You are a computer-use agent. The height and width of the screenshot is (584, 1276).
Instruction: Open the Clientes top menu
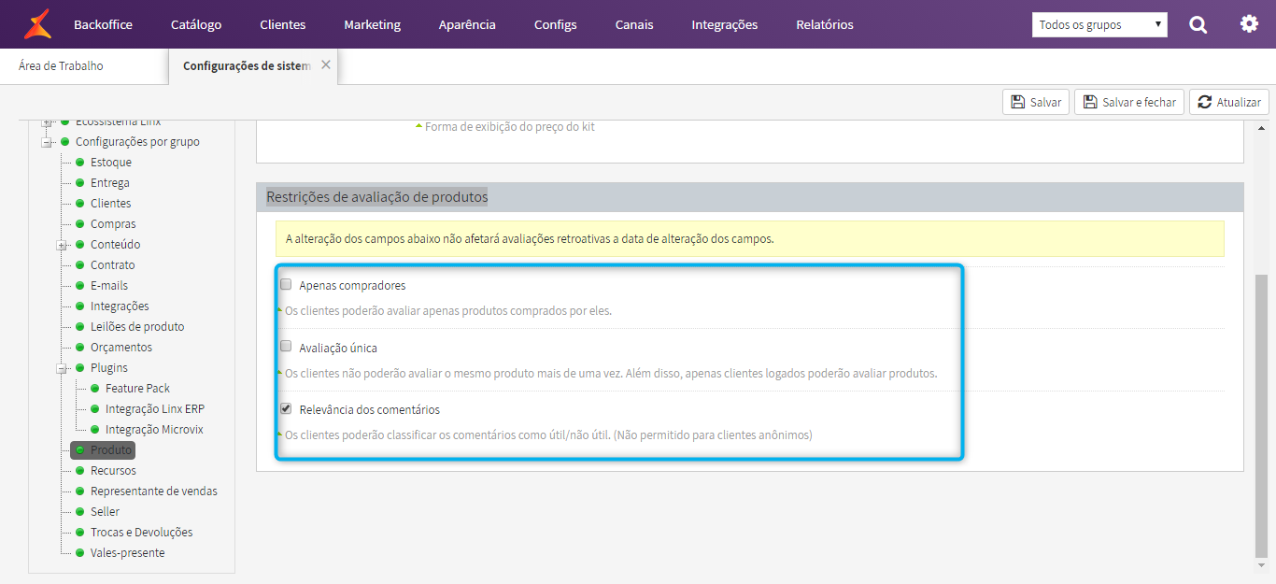(x=283, y=24)
